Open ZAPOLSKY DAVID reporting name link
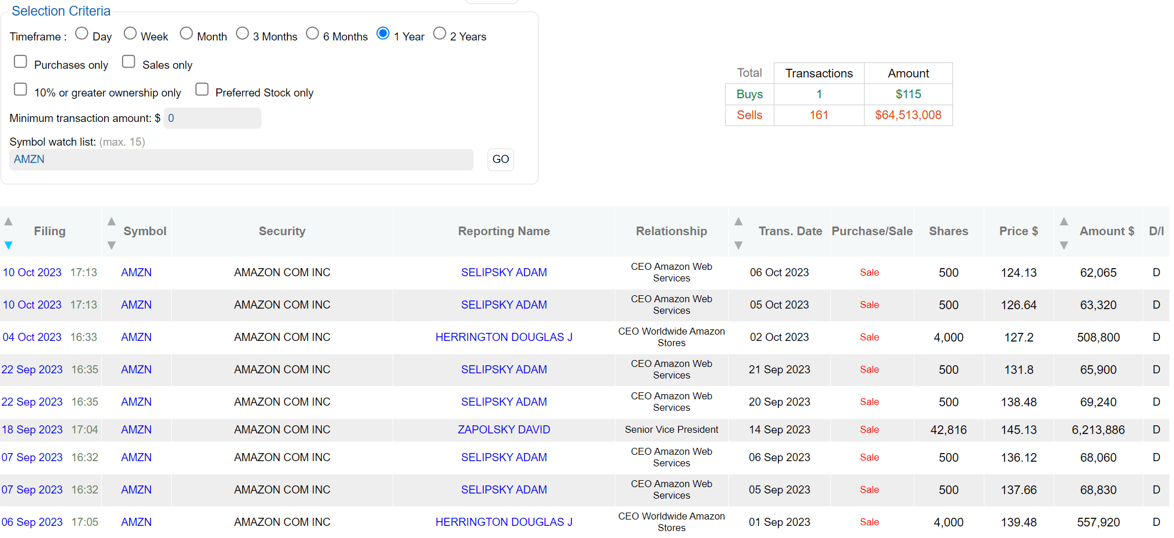The width and height of the screenshot is (1174, 538). 504,430
